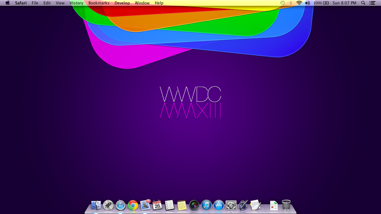Open the Develop menu
Image resolution: width=381 pixels, height=214 pixels.
click(x=122, y=3)
